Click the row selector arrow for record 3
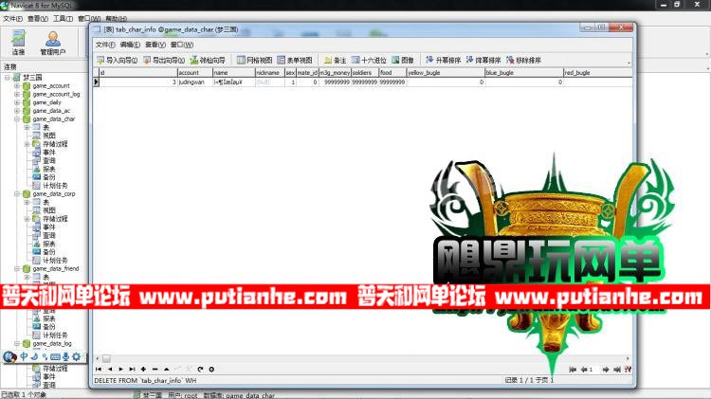This screenshot has height=399, width=711. point(96,82)
